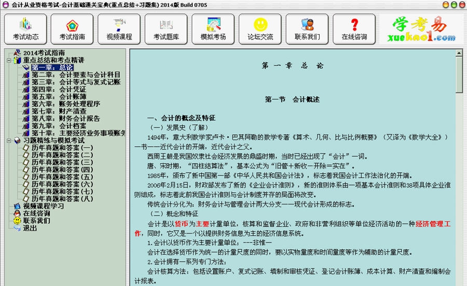Open 历年真题和答案(八) label
Viewport: 467px width, 286px height.
[62, 198]
